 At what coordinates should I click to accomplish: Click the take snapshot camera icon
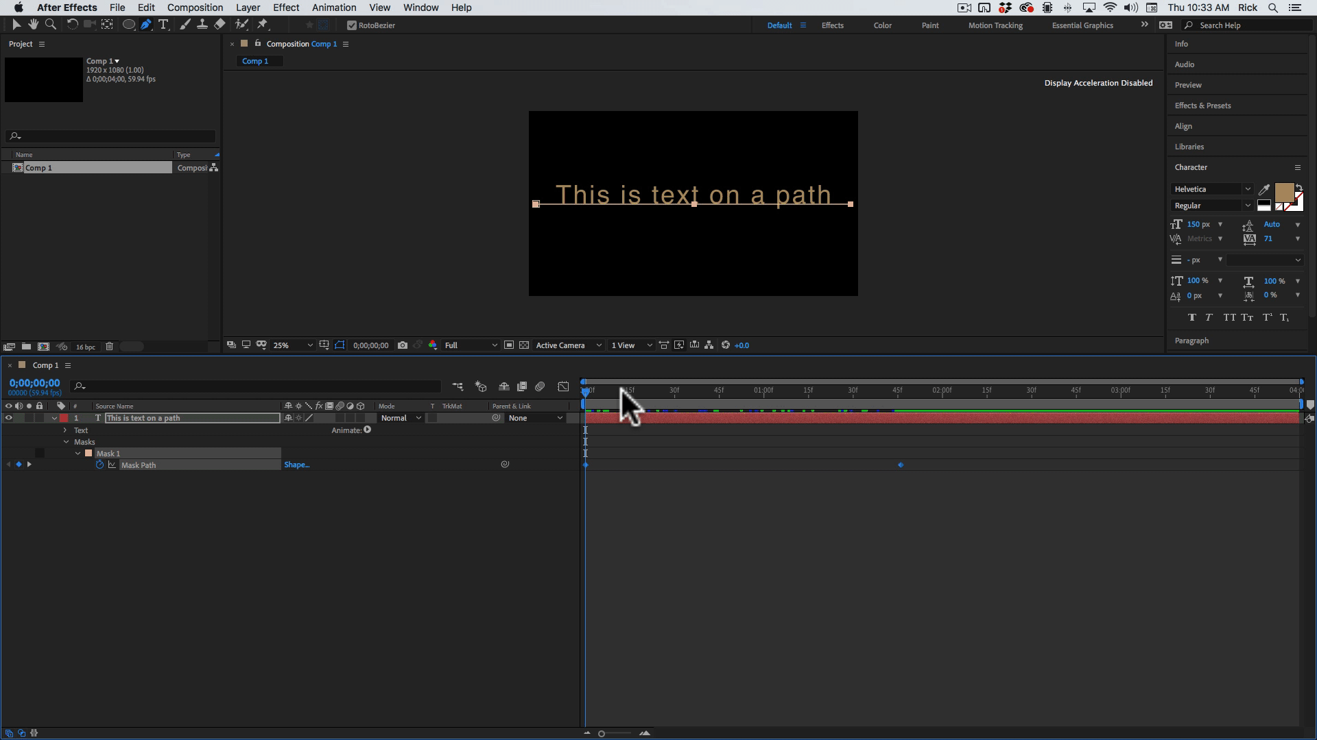click(403, 345)
